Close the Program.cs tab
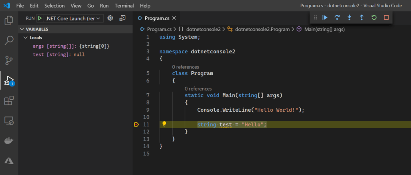This screenshot has width=411, height=175. 174,18
